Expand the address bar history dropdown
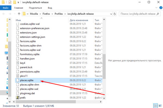The width and height of the screenshot is (163, 108). [x=111, y=14]
